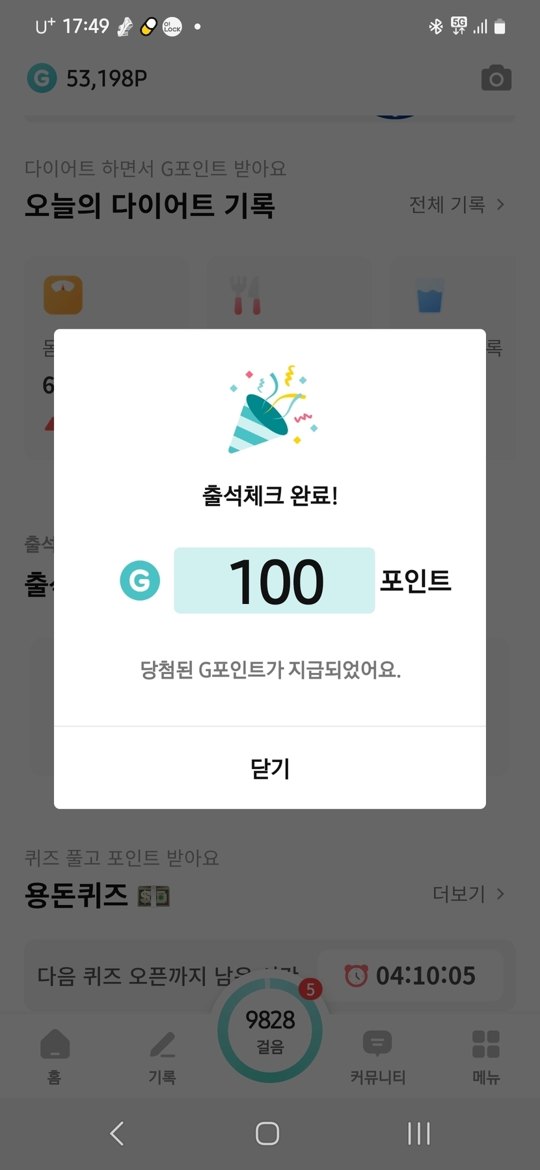Tap the weight scale icon card
540x1170 pixels.
click(63, 295)
